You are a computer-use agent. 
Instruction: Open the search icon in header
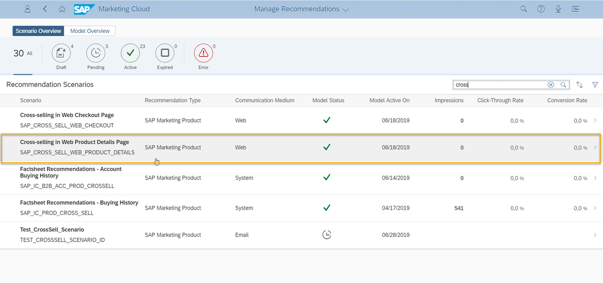[x=524, y=9]
